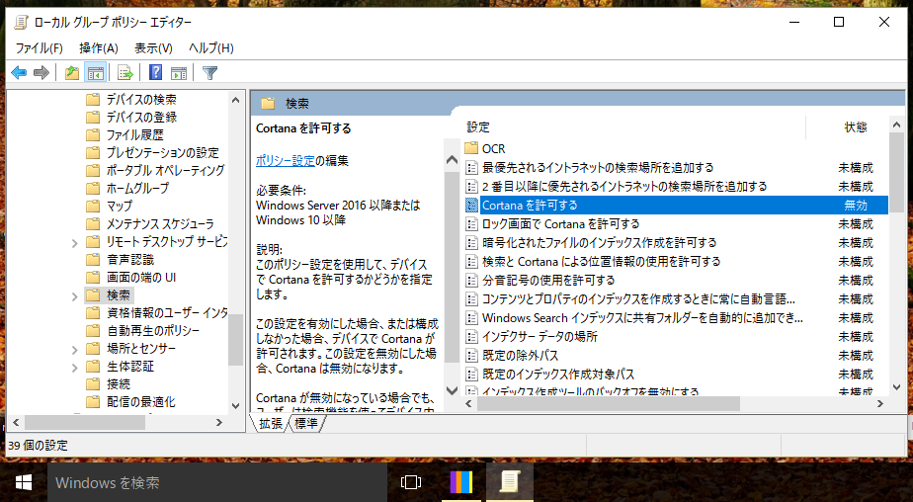Click the Back arrow toolbar icon
Image resolution: width=913 pixels, height=502 pixels.
pyautogui.click(x=19, y=73)
